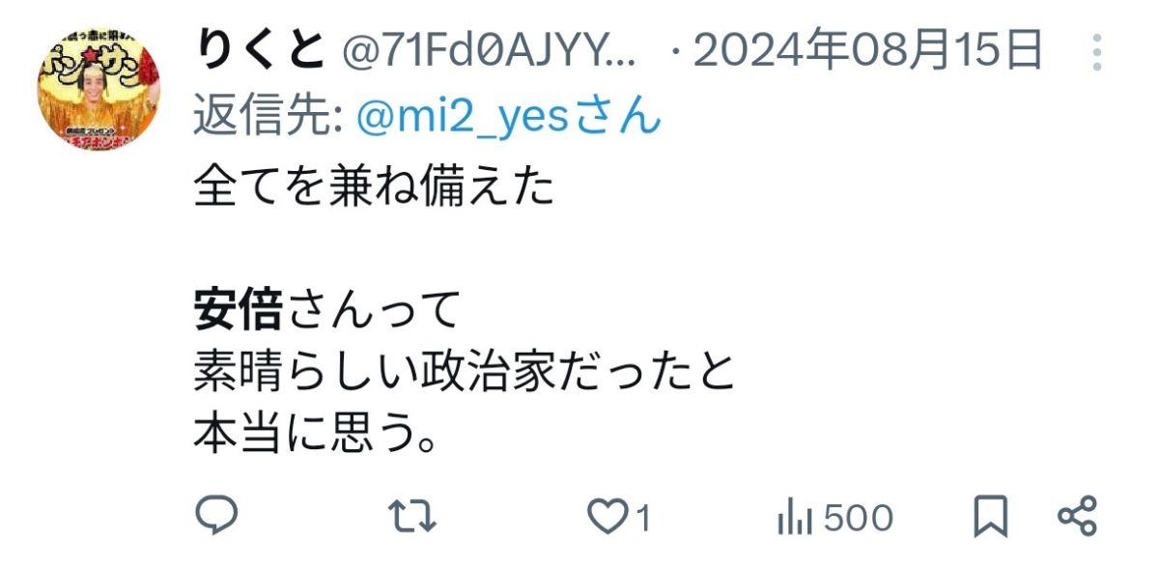Viewport: 1159px width, 568px height.
Task: Like the post with the heart icon
Action: click(x=608, y=519)
